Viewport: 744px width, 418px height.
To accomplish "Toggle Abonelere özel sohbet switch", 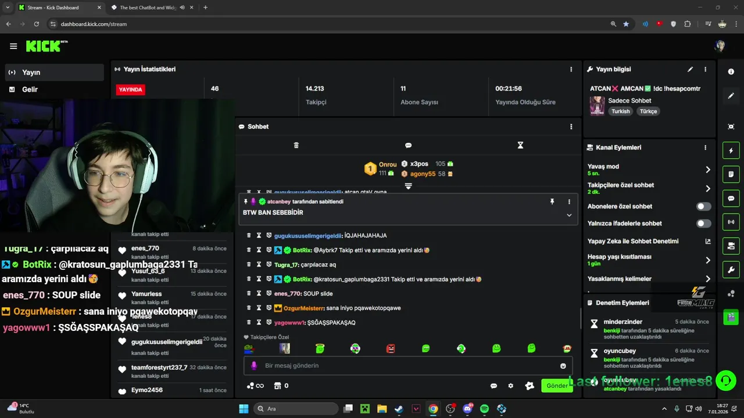I will (703, 206).
